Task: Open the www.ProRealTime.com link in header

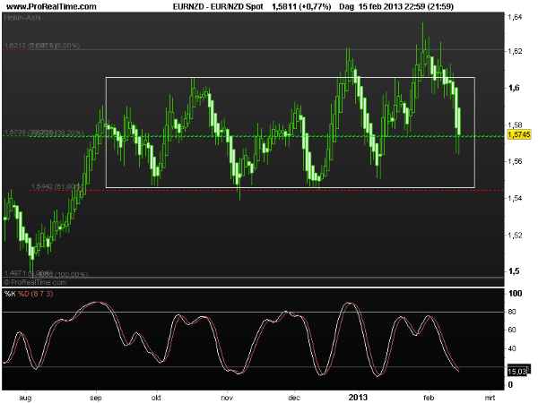Action: (51, 6)
